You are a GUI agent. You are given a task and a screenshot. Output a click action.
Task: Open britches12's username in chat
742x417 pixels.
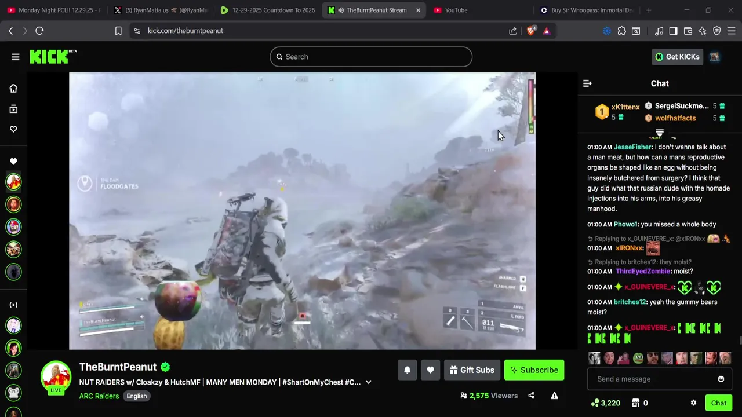click(x=630, y=302)
